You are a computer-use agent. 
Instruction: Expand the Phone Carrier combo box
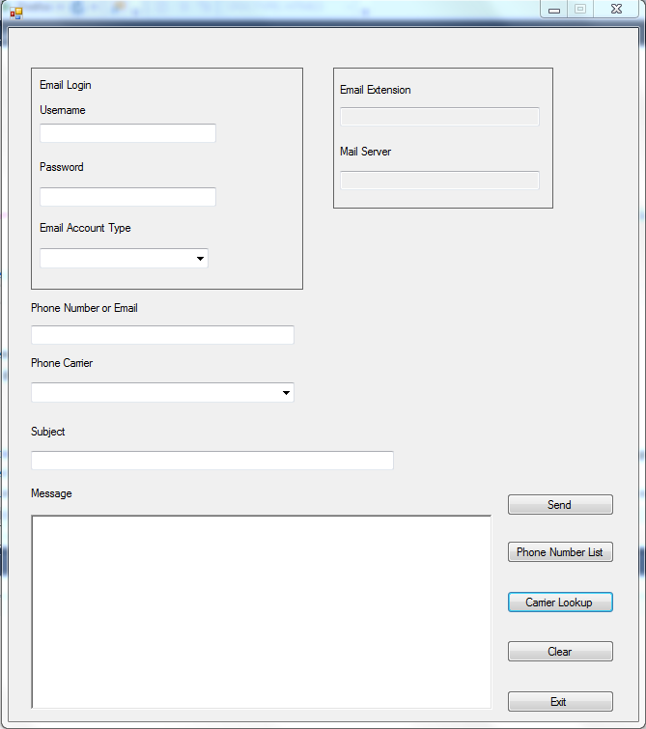pyautogui.click(x=162, y=392)
